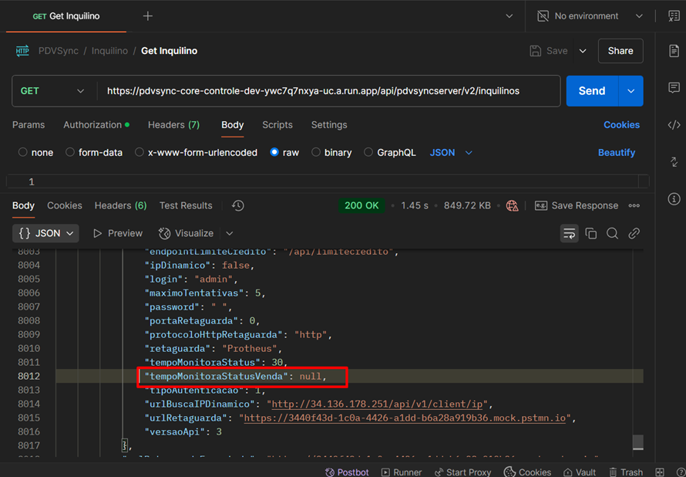Open response history clock icon
This screenshot has width=686, height=477.
[x=238, y=205]
